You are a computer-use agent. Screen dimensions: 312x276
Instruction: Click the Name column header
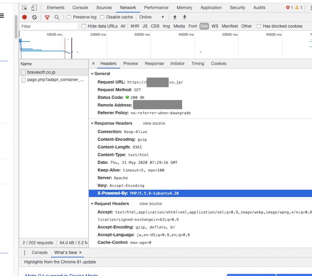click(x=54, y=64)
